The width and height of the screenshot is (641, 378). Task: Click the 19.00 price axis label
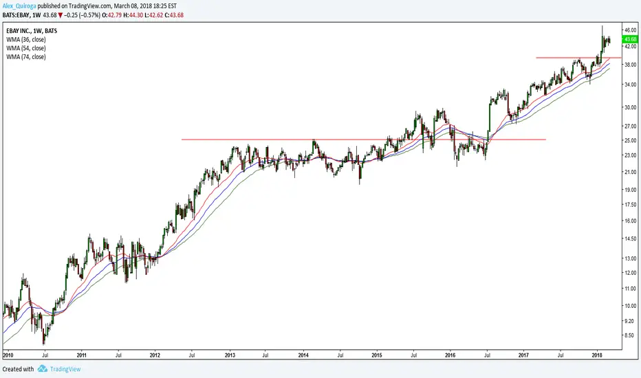click(x=631, y=190)
